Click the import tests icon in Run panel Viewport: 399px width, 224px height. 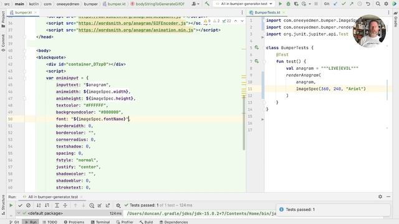(100, 205)
